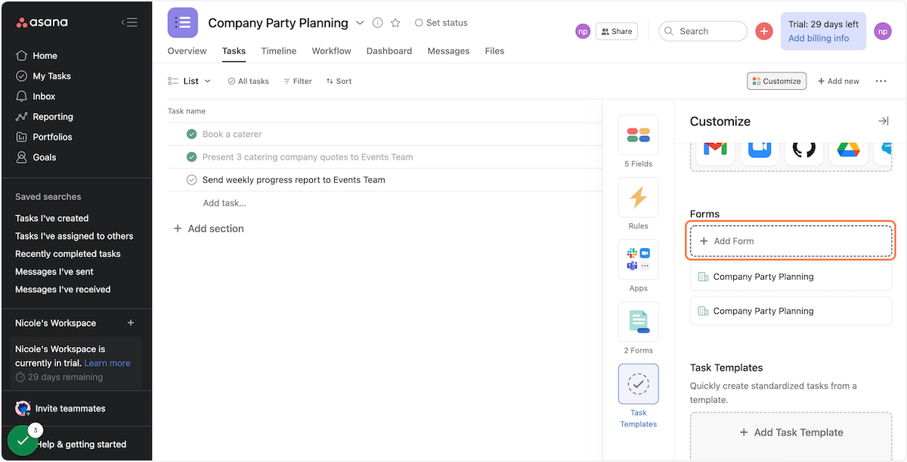Click the Asana logo
Viewport: 907px width, 462px height.
click(42, 23)
